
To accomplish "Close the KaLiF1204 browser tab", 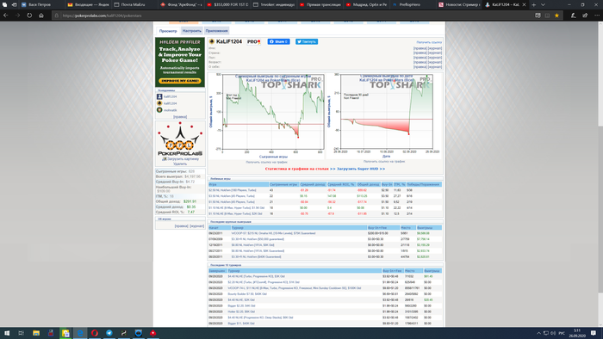I will point(524,4).
